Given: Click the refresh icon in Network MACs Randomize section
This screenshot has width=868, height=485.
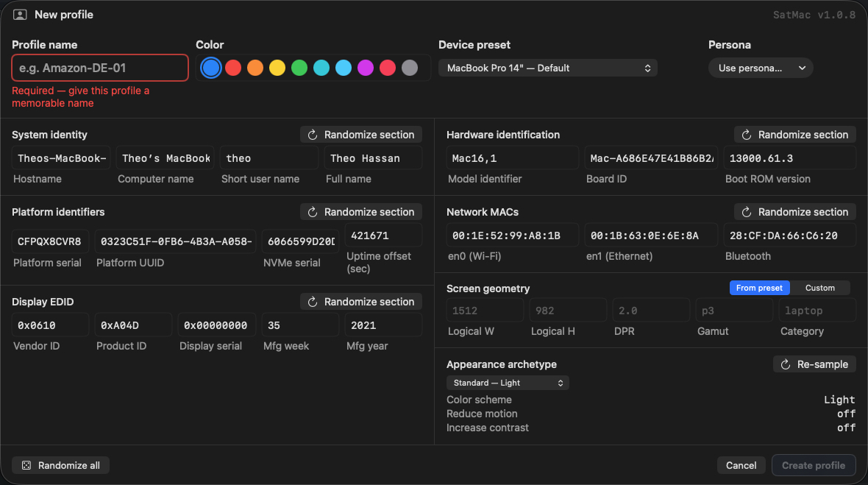Looking at the screenshot, I should click(747, 212).
